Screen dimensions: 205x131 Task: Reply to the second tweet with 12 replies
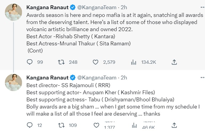point(30,125)
